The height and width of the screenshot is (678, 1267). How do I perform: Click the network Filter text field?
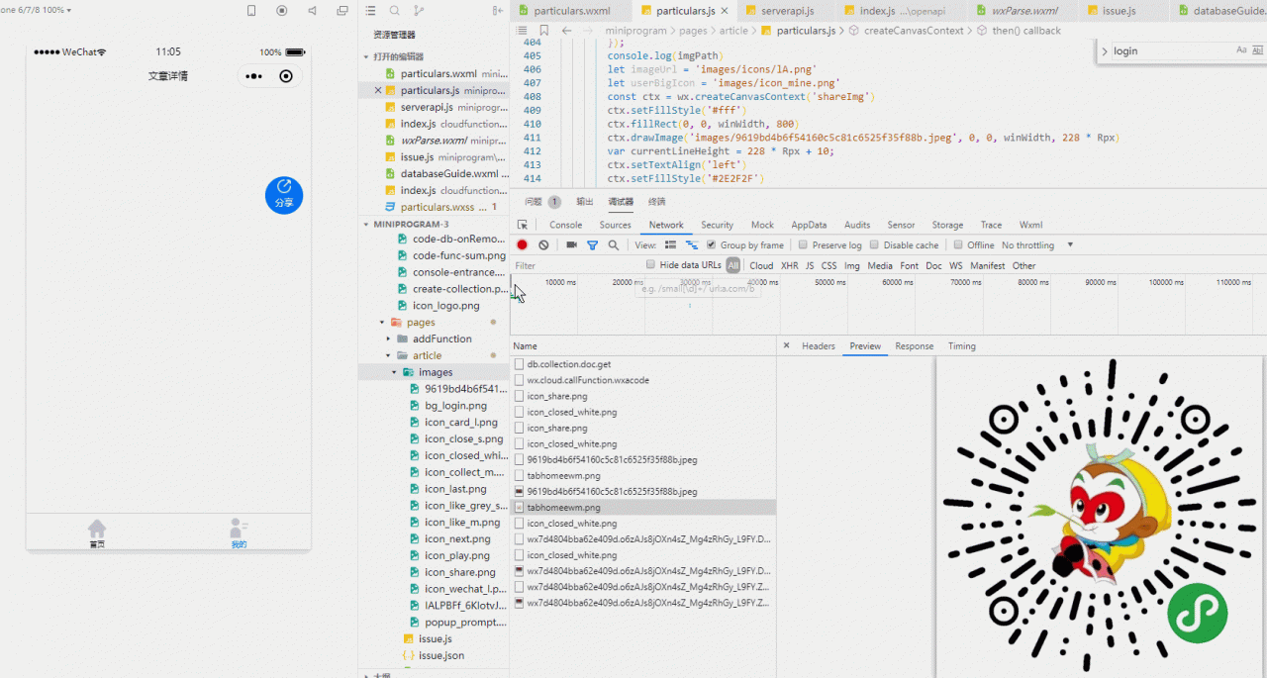(x=577, y=265)
